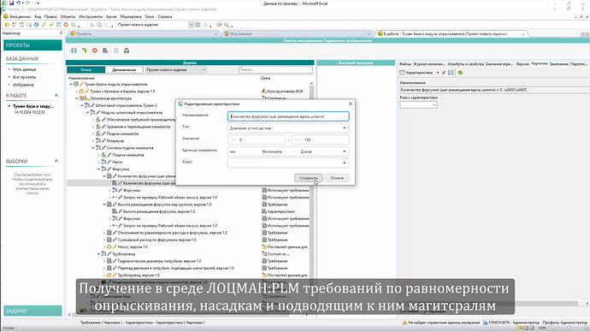590x332 pixels.
Task: Click the magnifier search icon in main toolbar
Action: pyautogui.click(x=74, y=25)
